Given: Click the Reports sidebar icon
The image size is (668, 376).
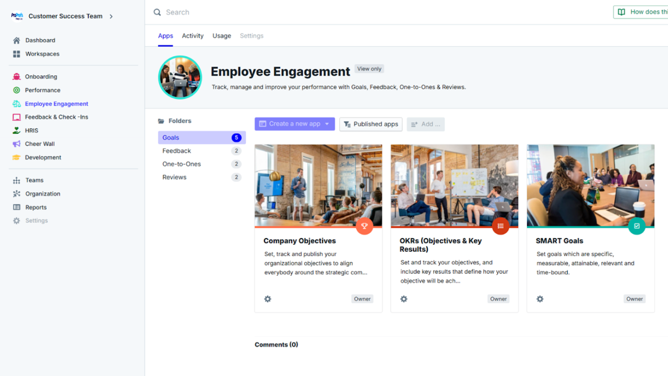Looking at the screenshot, I should 17,207.
